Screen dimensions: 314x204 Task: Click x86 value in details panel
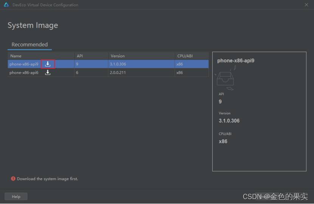[223, 142]
